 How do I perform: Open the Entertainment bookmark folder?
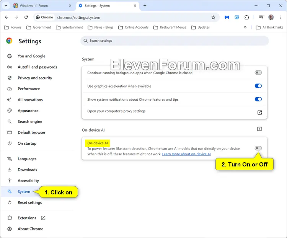pyautogui.click(x=69, y=28)
